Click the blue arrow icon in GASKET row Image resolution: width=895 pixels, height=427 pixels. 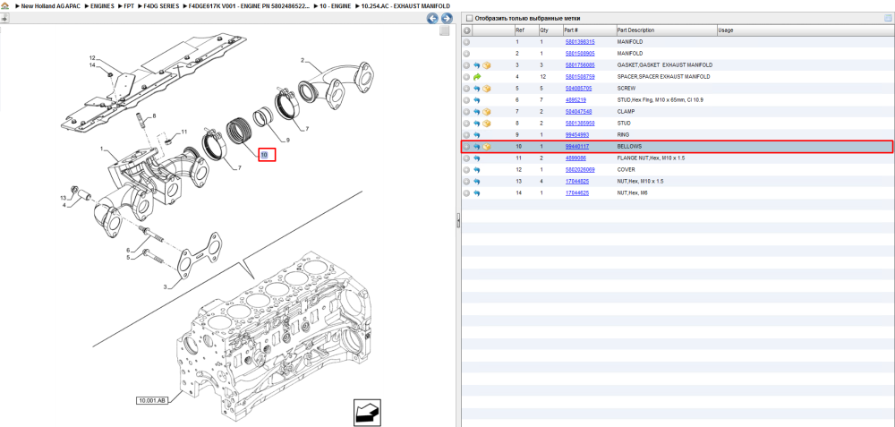point(477,65)
